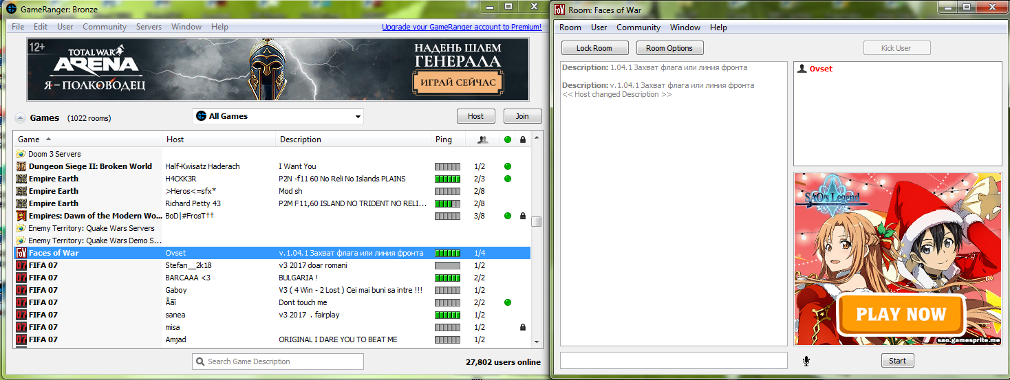Screen dimensions: 1010x380
Task: Open the All Games dropdown
Action: [278, 116]
